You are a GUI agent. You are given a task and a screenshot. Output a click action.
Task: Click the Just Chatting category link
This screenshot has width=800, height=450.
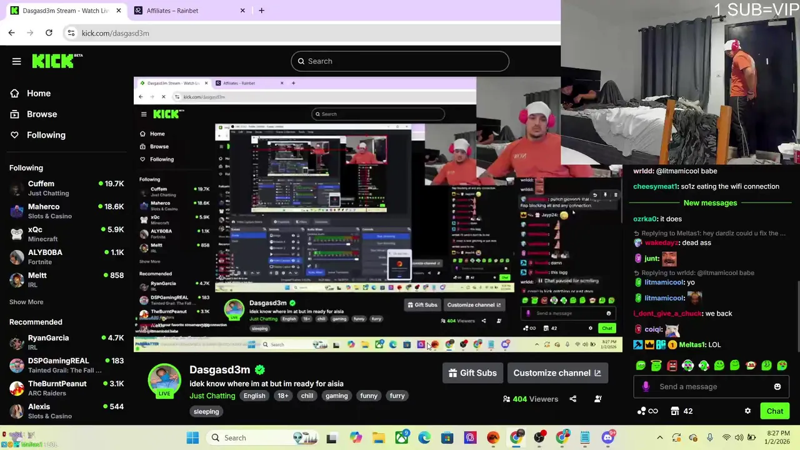coord(212,396)
